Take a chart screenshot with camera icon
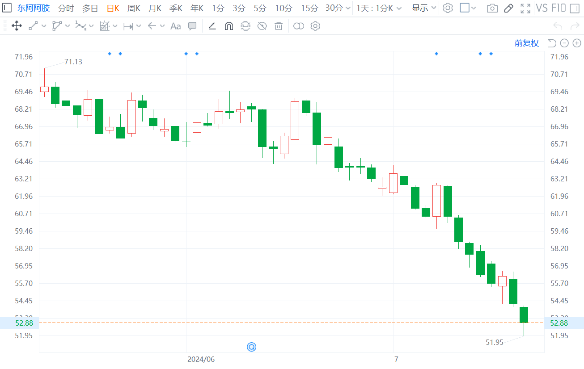The image size is (584, 369). (492, 8)
